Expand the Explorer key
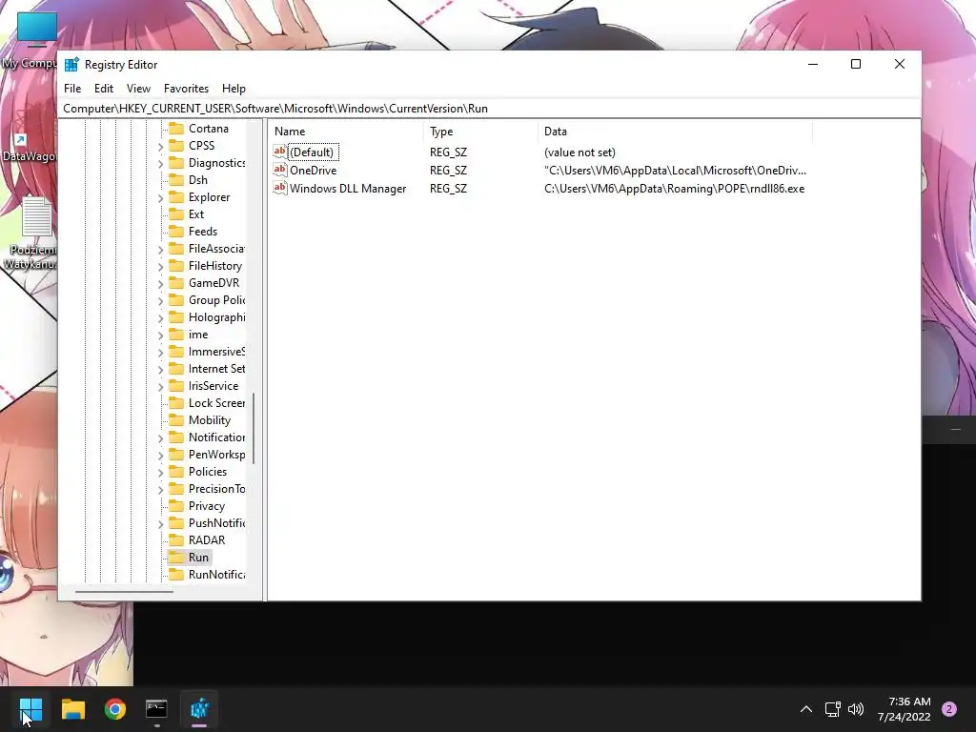Viewport: 976px width, 732px height. click(160, 198)
